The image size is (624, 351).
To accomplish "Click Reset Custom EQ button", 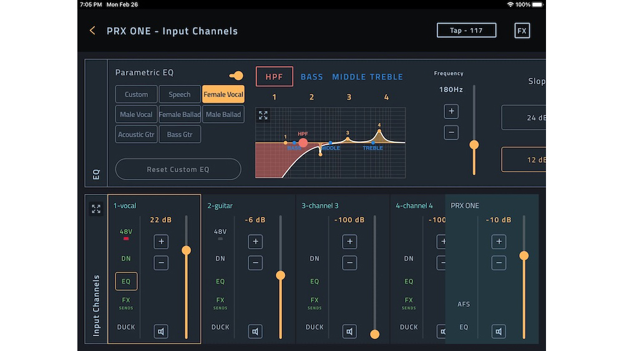I will pyautogui.click(x=178, y=170).
